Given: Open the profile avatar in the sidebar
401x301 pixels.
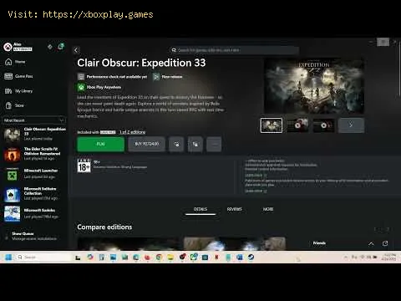Looking at the screenshot, I should tap(8, 47).
